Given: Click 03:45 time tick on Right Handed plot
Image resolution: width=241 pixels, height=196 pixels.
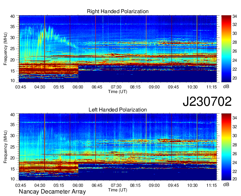Looking at the screenshot, I should click(x=21, y=87).
